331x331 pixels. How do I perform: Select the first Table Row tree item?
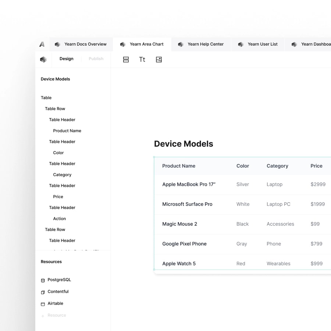[x=55, y=109]
